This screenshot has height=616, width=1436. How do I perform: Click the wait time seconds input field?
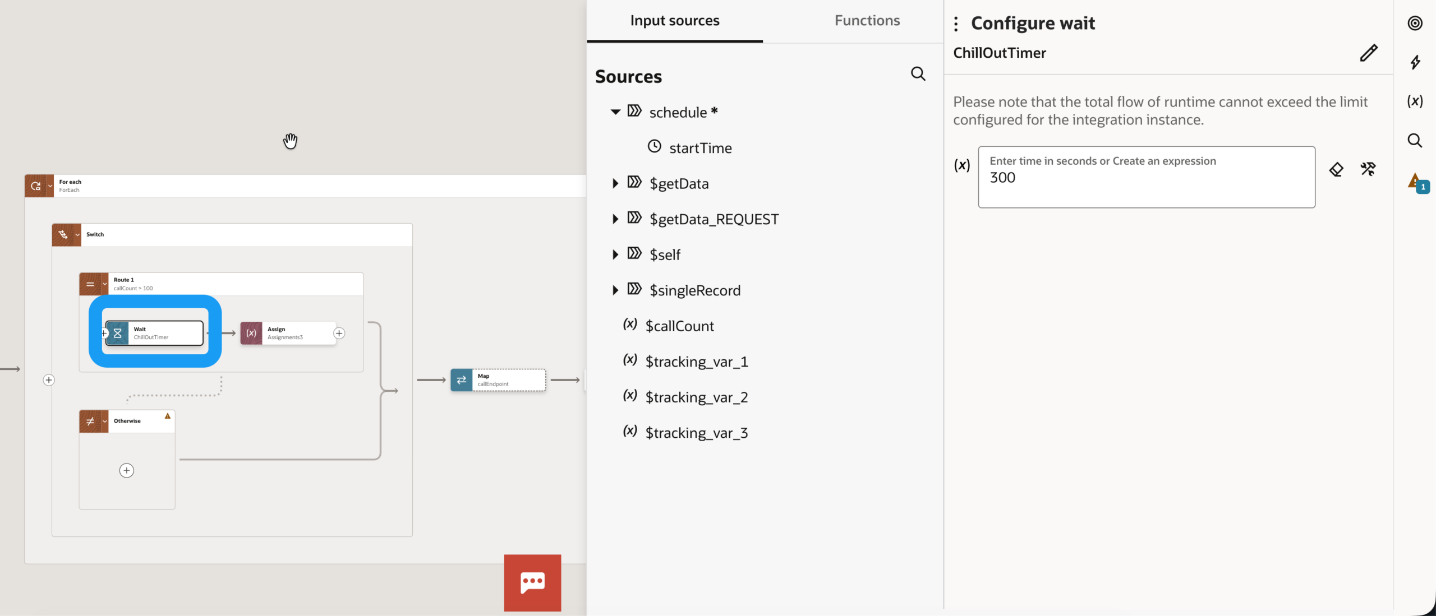[1145, 178]
